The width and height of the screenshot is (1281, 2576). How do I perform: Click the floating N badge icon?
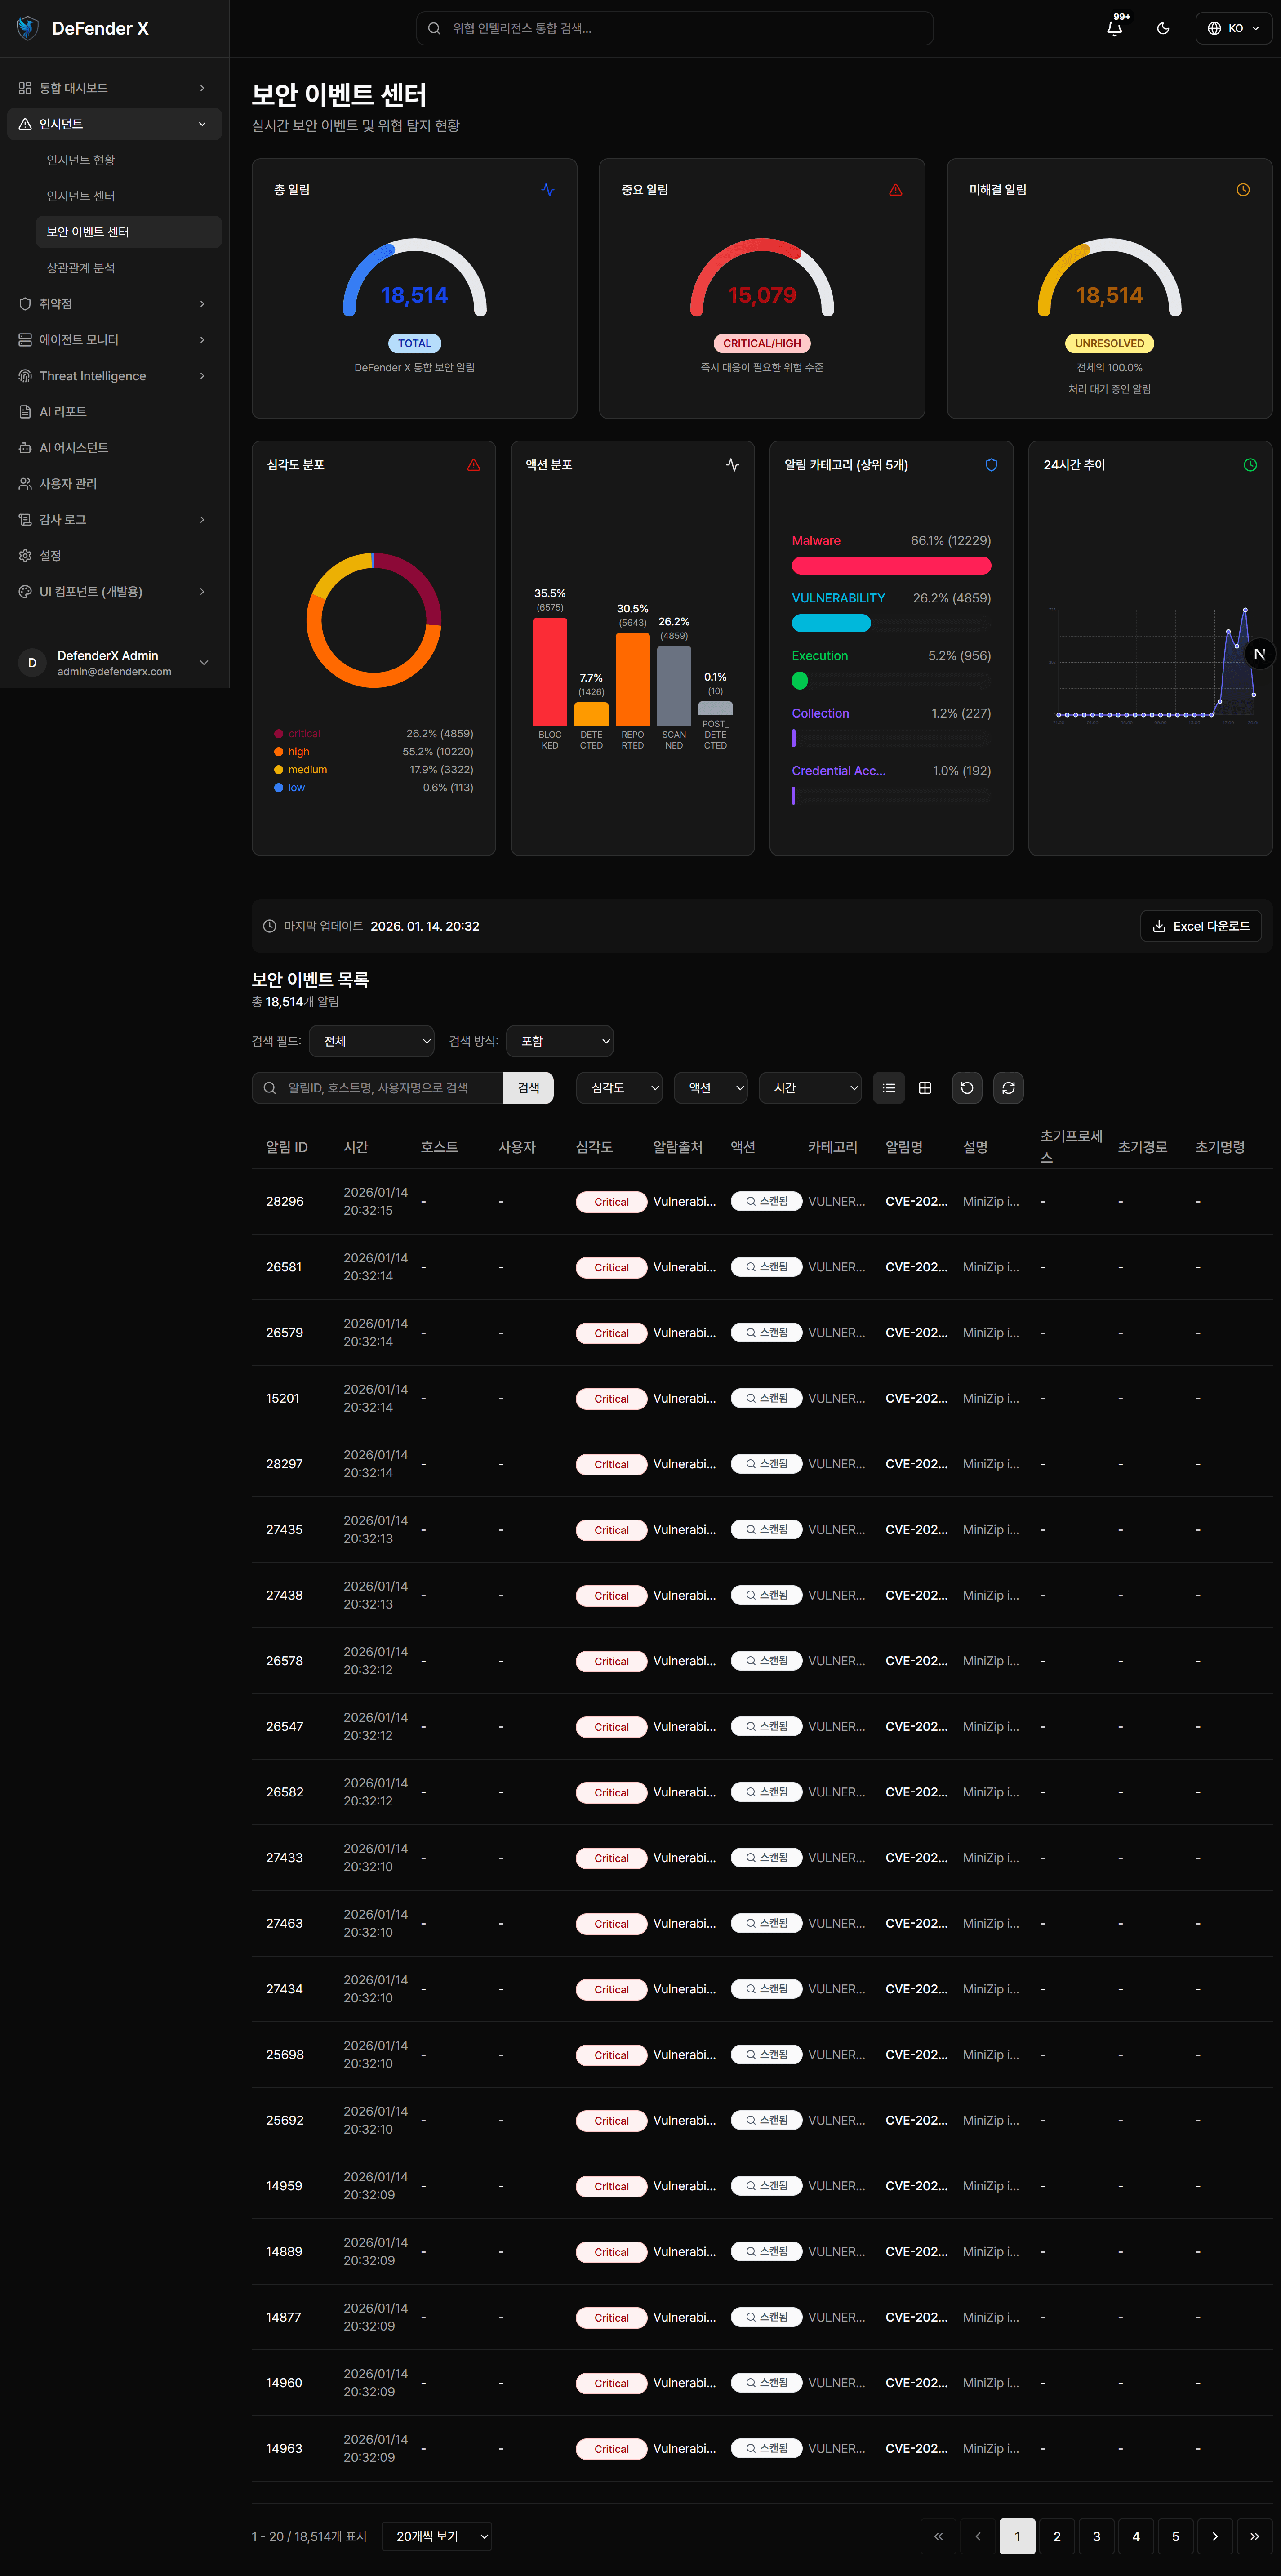point(1259,654)
